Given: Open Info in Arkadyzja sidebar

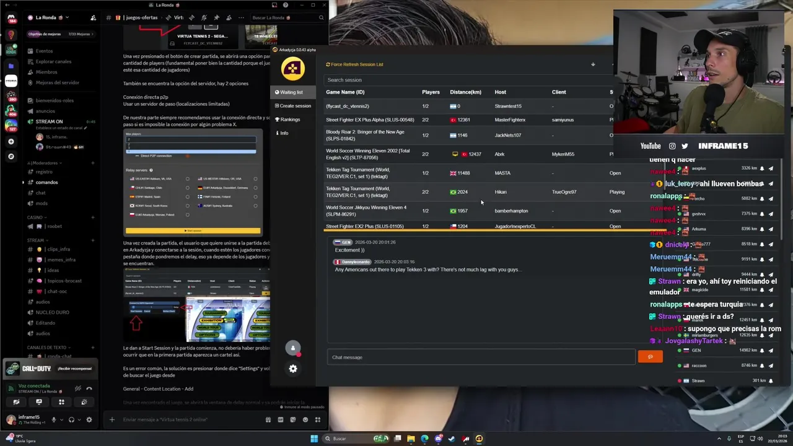Looking at the screenshot, I should (283, 133).
